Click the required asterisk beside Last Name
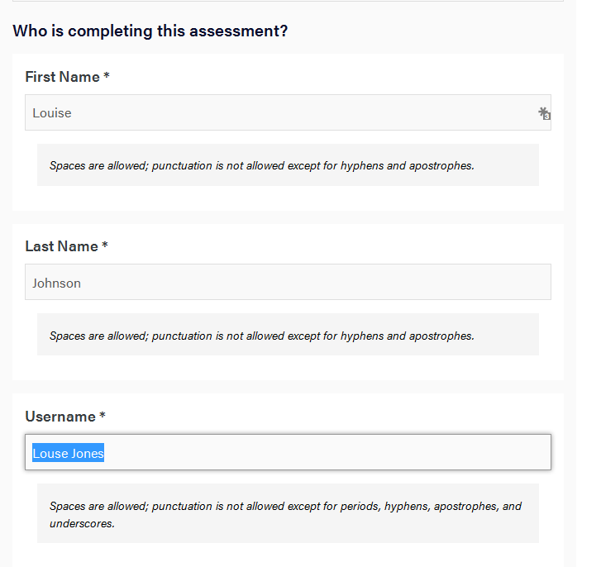This screenshot has width=601, height=567. 105,245
